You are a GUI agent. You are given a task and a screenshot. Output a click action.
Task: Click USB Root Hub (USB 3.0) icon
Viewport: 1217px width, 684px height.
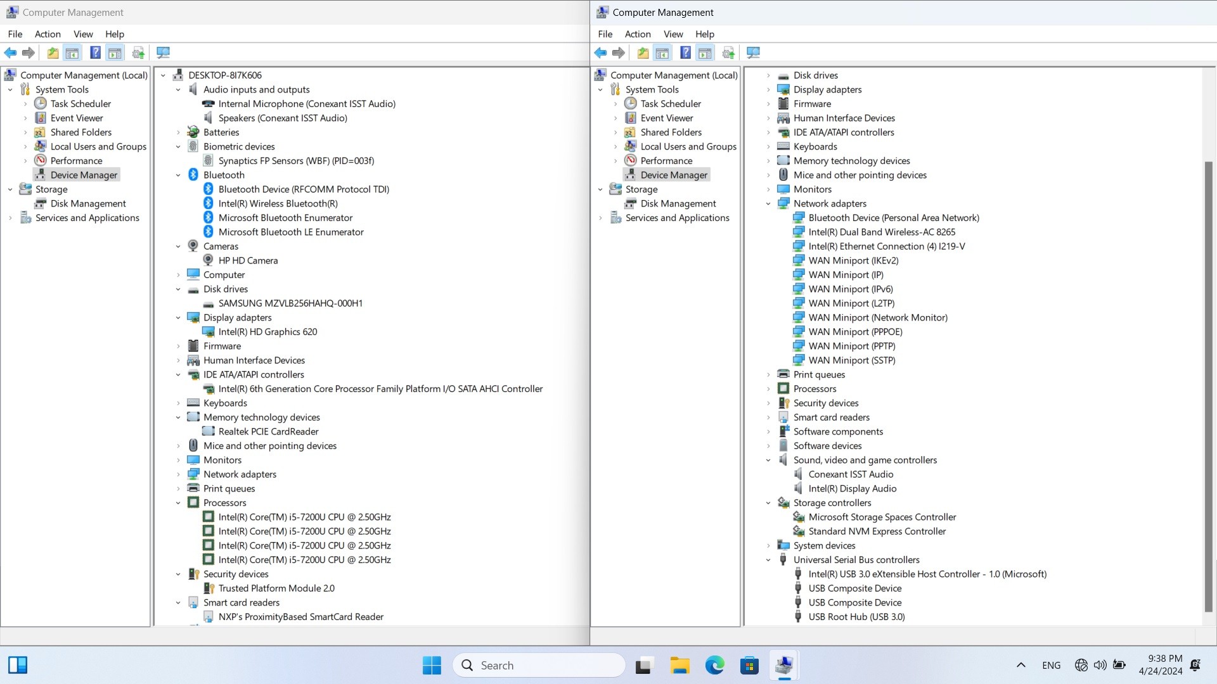tap(799, 617)
